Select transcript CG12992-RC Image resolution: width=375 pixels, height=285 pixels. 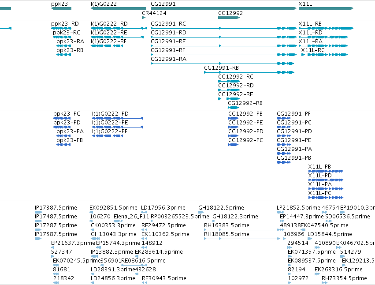click(229, 82)
